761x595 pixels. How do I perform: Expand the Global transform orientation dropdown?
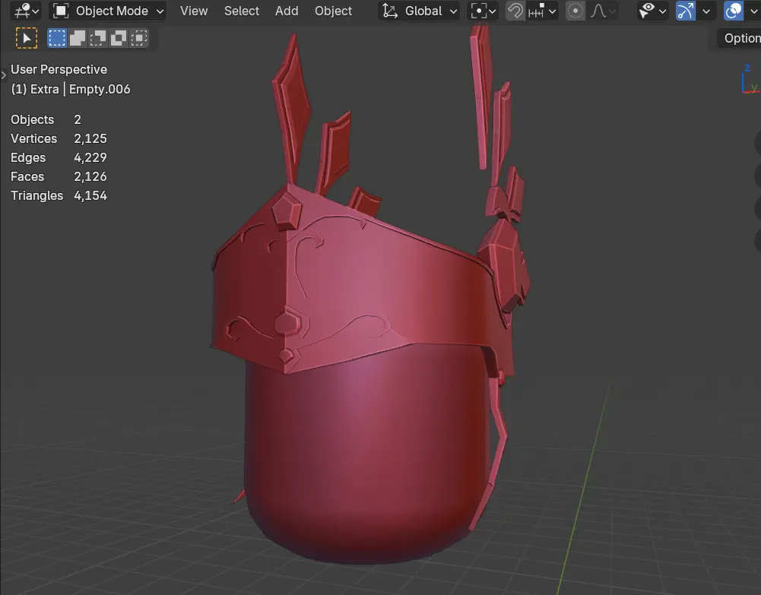click(420, 11)
